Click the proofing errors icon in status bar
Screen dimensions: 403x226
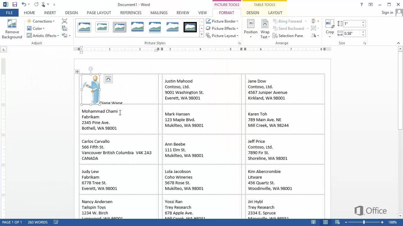click(56, 222)
